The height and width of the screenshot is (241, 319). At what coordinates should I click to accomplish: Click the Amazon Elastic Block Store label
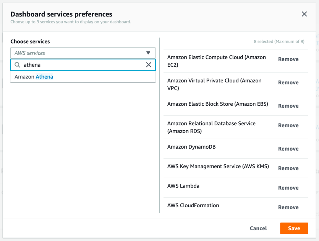pos(218,104)
